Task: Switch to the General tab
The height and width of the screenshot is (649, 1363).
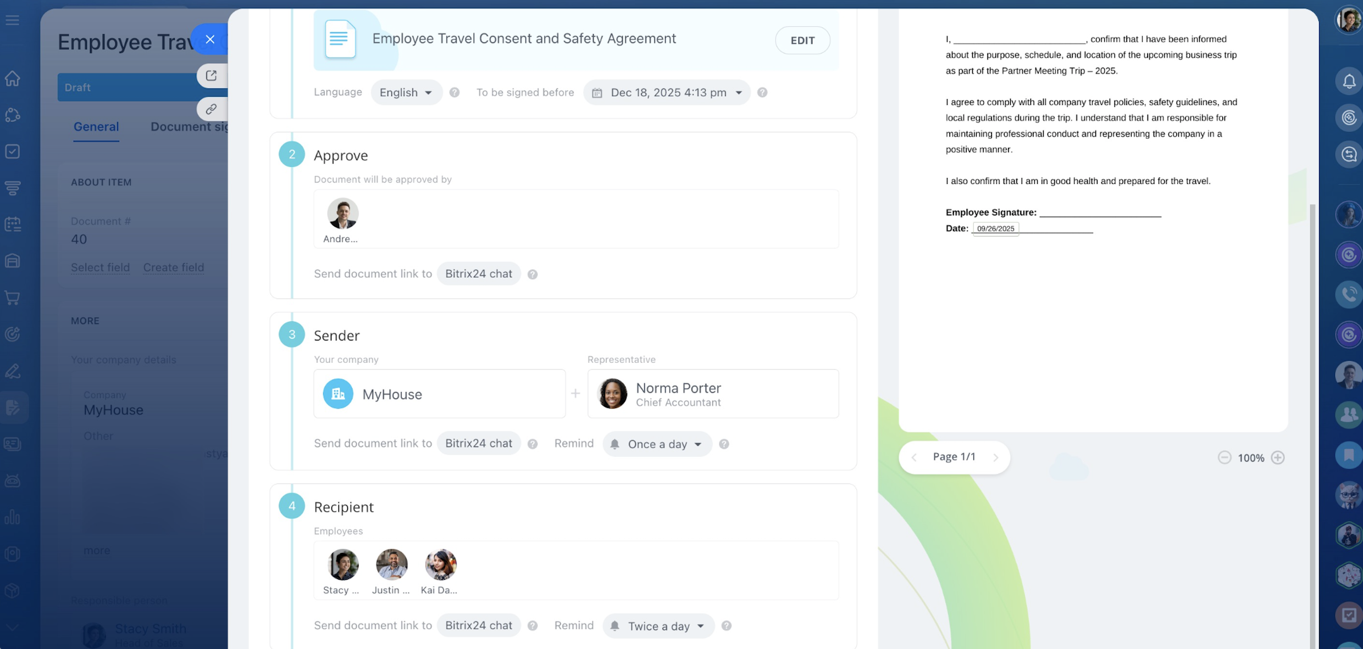Action: [x=96, y=127]
